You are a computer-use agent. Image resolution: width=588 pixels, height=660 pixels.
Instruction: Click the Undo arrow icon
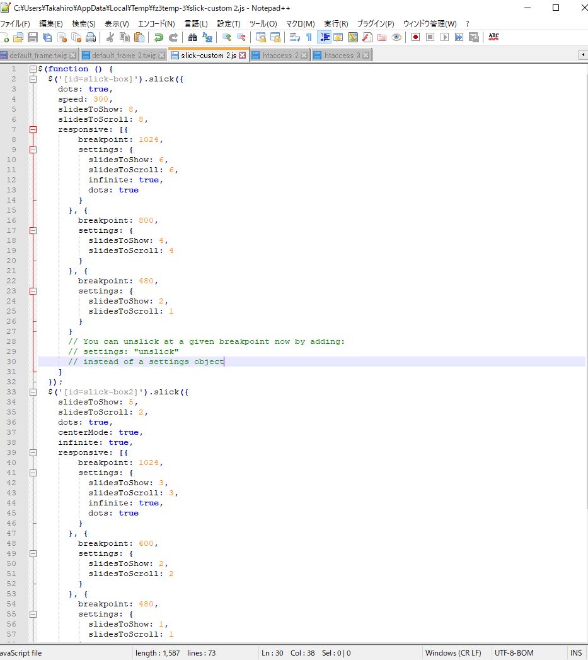pos(159,38)
